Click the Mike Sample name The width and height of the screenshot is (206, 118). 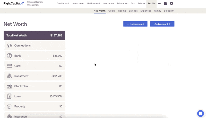click(x=33, y=5)
